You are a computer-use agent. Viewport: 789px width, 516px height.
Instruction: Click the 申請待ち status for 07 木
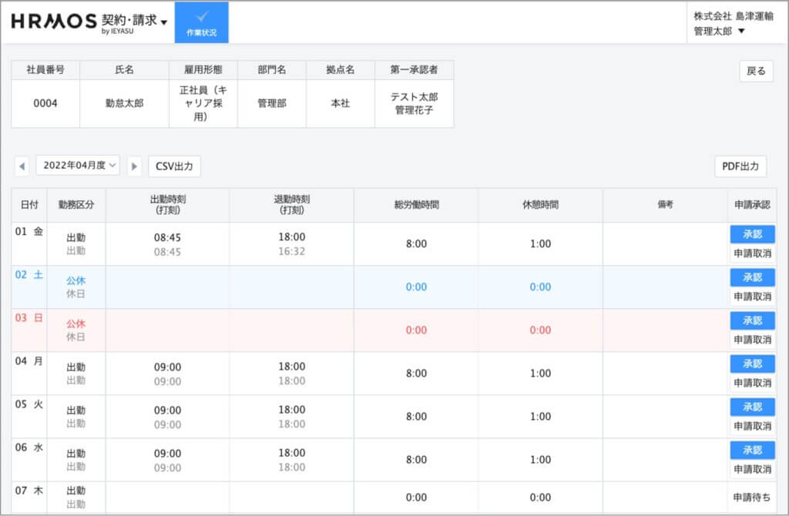(752, 498)
